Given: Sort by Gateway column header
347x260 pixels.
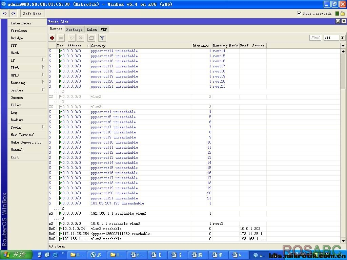Looking at the screenshot, I should pos(141,46).
